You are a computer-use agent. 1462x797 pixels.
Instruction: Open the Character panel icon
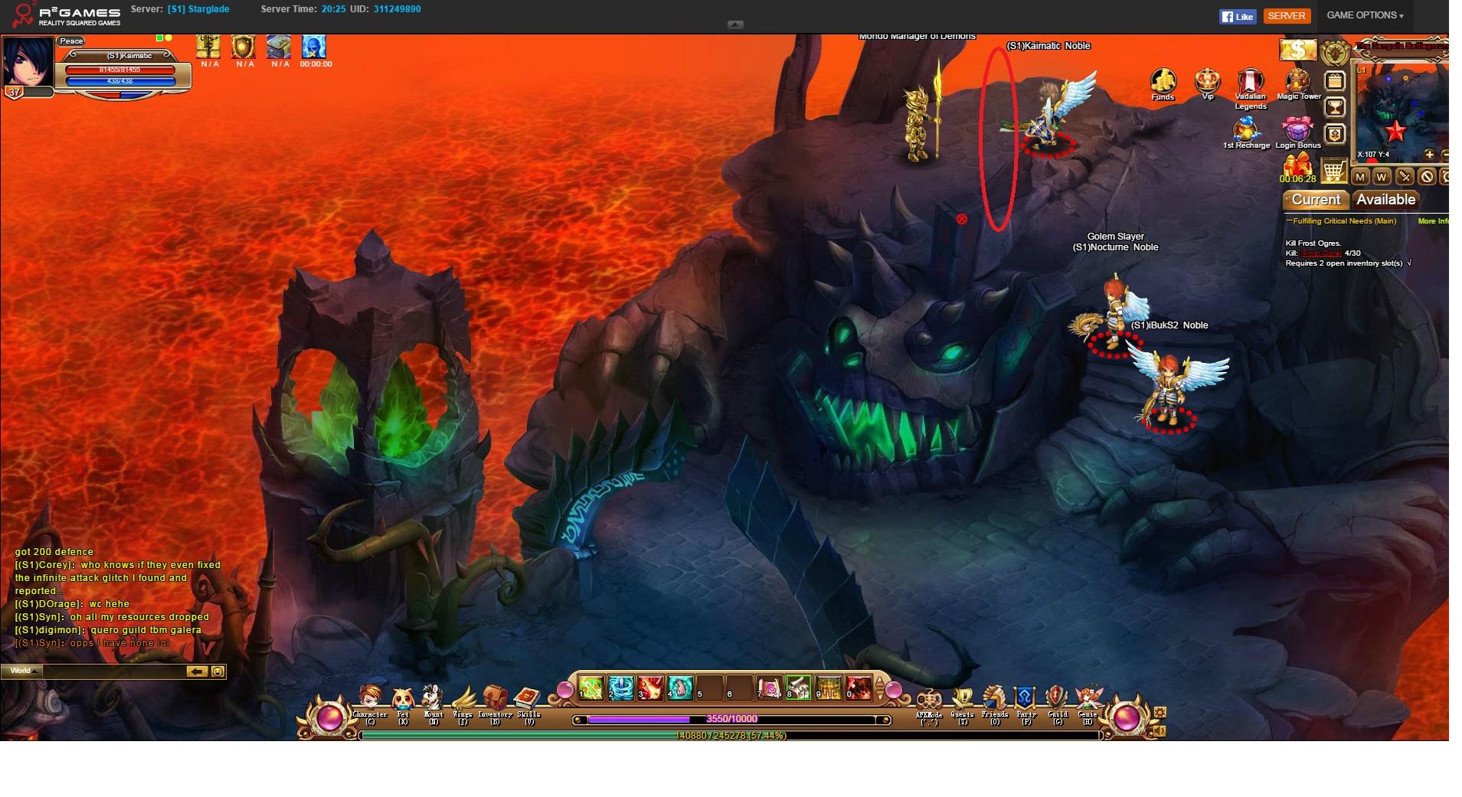coord(371,700)
